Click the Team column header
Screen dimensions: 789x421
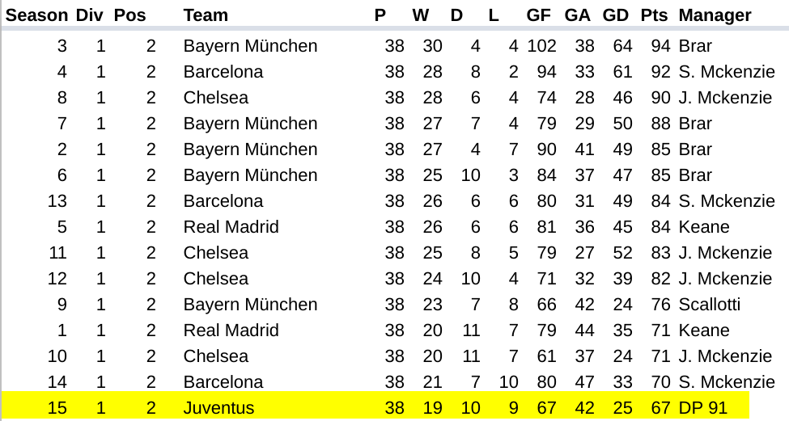206,15
